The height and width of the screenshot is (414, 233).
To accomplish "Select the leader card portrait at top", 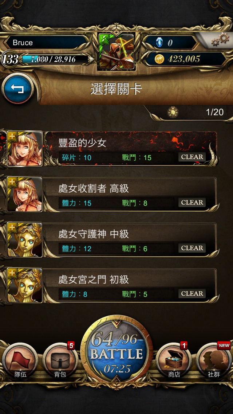I will (x=116, y=52).
